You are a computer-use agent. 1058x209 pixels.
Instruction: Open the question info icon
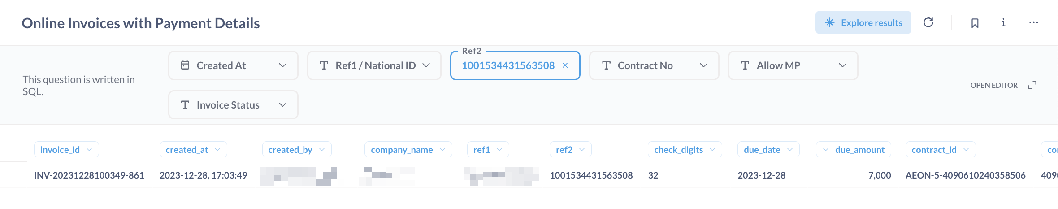[1003, 22]
